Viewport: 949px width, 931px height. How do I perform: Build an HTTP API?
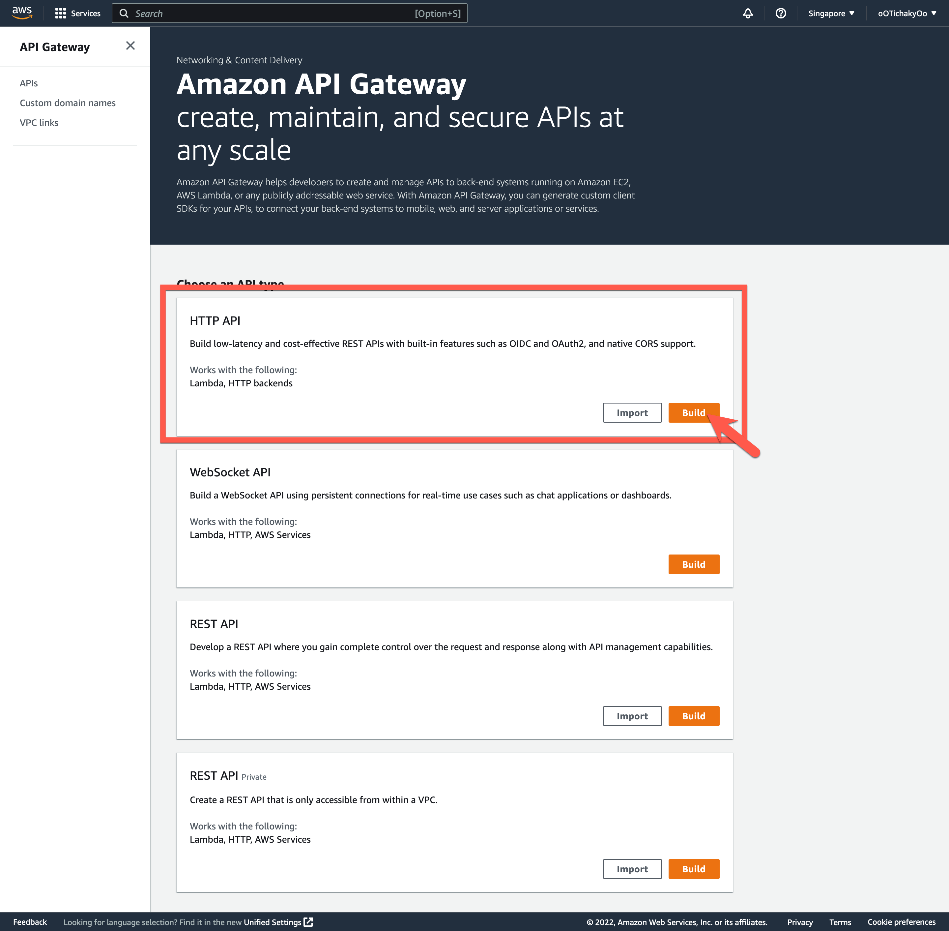tap(693, 412)
